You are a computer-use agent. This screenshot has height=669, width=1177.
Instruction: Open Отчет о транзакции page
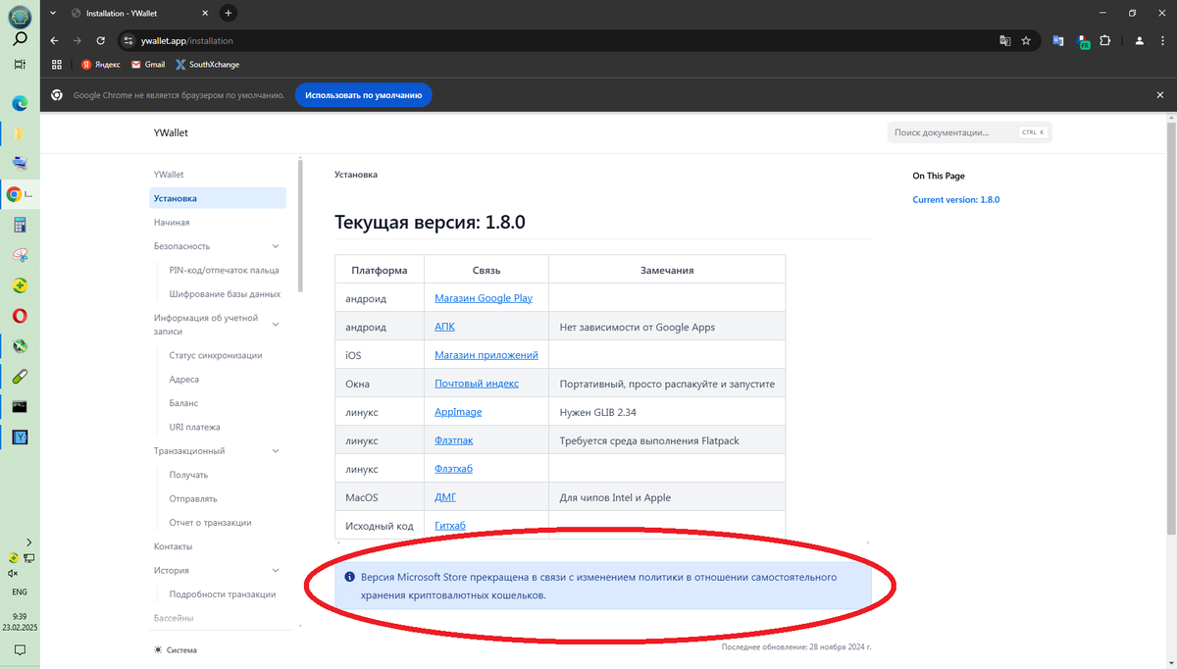(210, 523)
